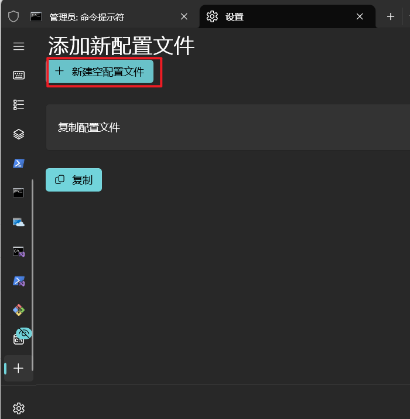The height and width of the screenshot is (419, 410).
Task: Select the blue PowerShell profile icon
Action: pos(19,163)
